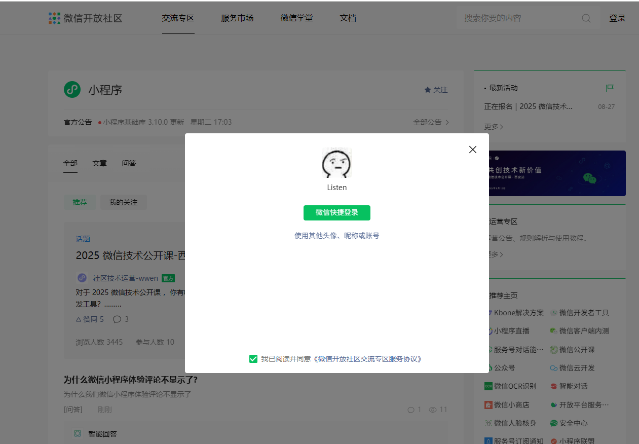
Task: Click the search magnifier icon
Action: coord(586,18)
